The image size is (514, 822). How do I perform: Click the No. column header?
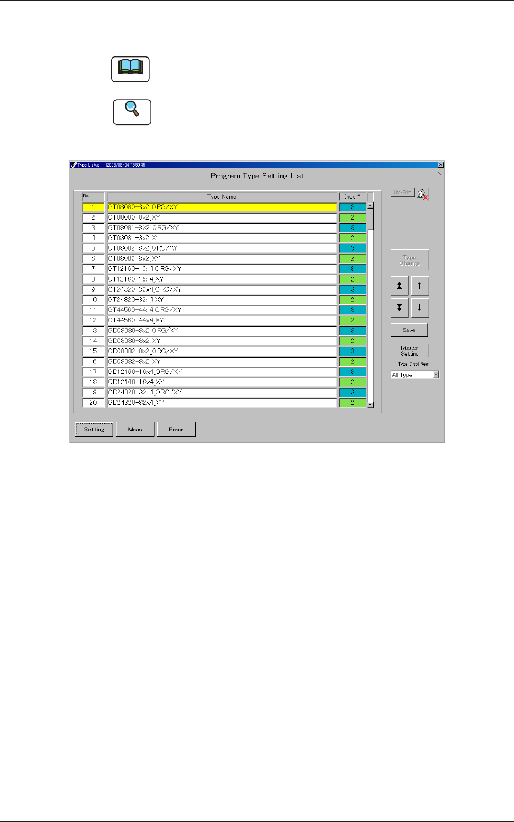point(93,196)
